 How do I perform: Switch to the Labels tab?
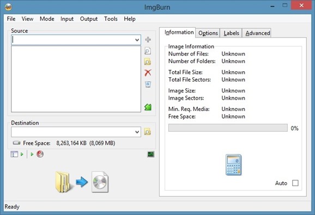tap(231, 33)
